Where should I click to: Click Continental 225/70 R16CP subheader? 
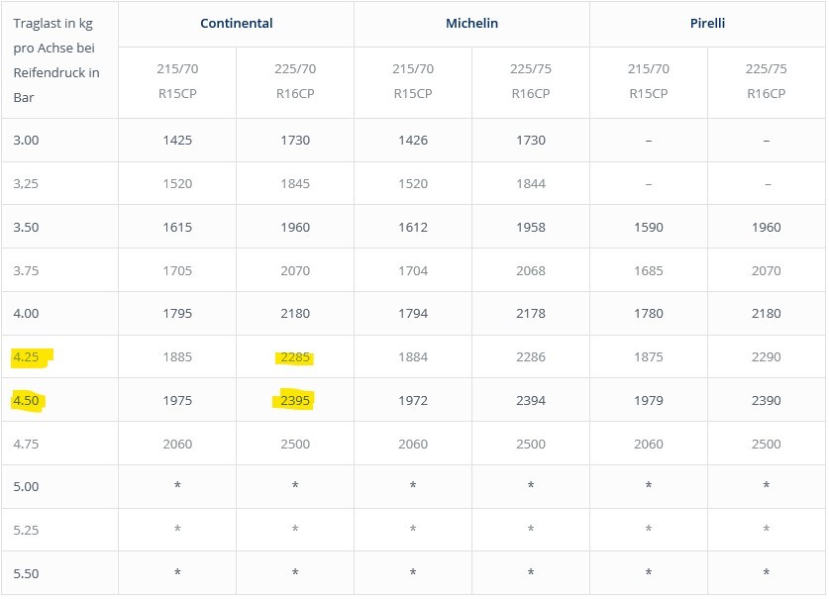295,81
